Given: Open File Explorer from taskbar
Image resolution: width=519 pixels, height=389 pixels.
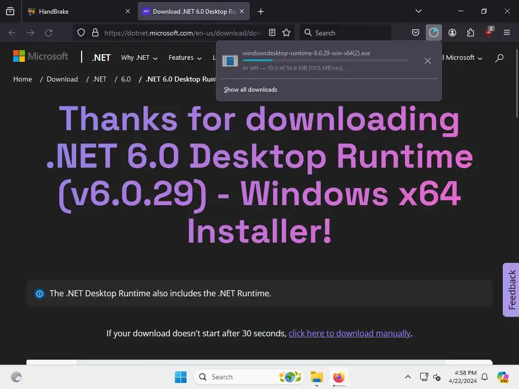Looking at the screenshot, I should pos(316,377).
